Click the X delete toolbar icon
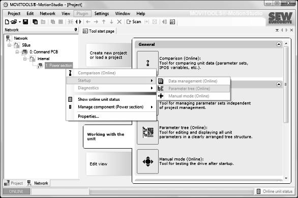The width and height of the screenshot is (298, 198). click(119, 22)
